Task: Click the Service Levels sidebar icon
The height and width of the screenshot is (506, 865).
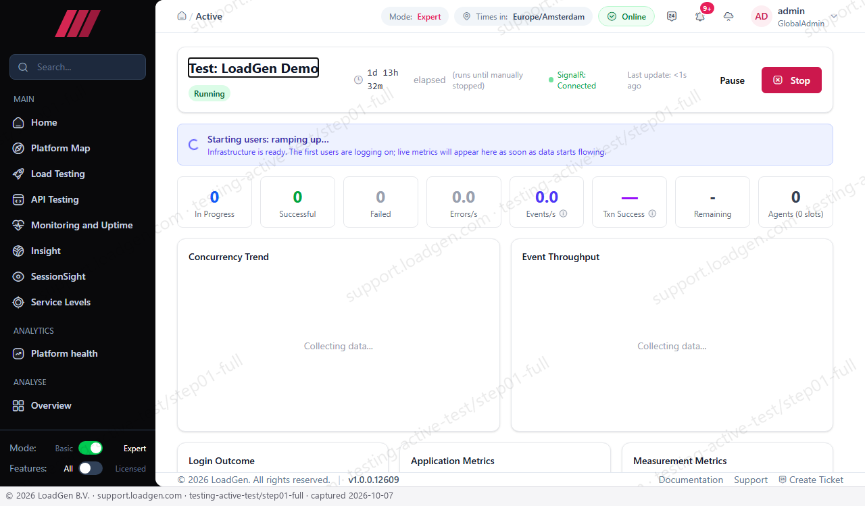Action: [18, 302]
